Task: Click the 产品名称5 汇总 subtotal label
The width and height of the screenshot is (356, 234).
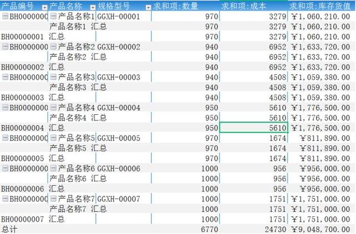Action: coord(78,148)
